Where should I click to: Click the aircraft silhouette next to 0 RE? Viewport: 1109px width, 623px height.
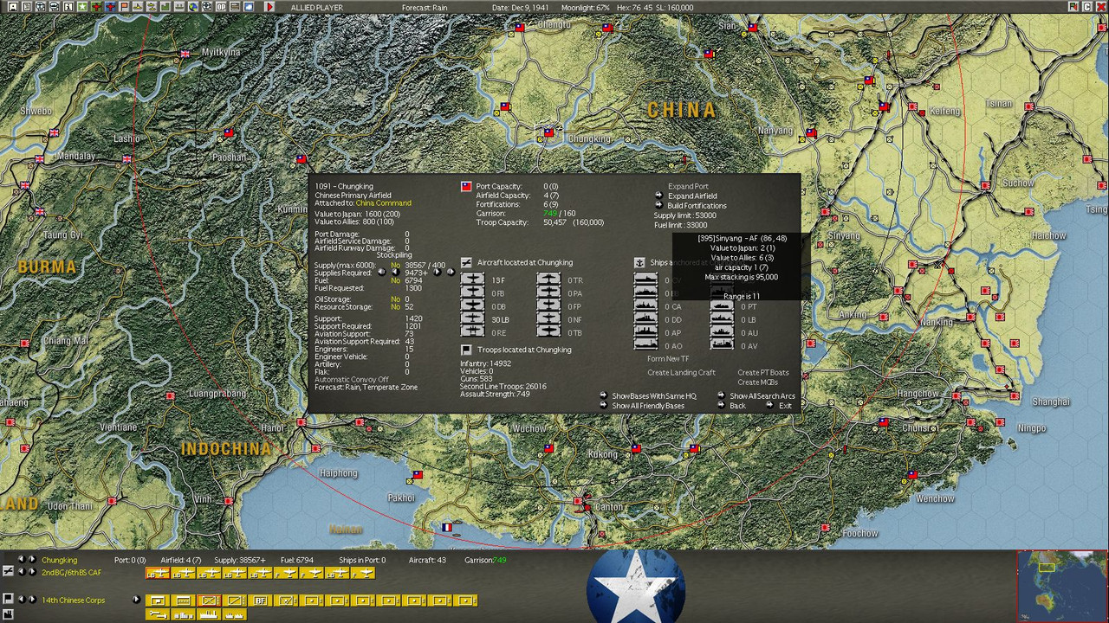(472, 331)
